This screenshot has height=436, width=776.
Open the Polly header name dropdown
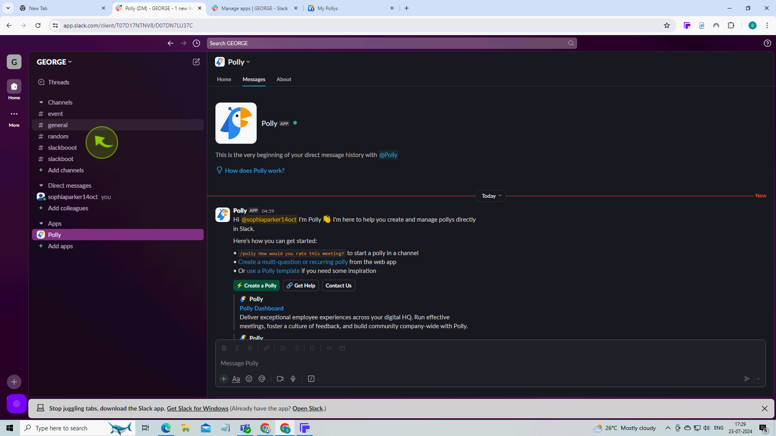click(239, 62)
